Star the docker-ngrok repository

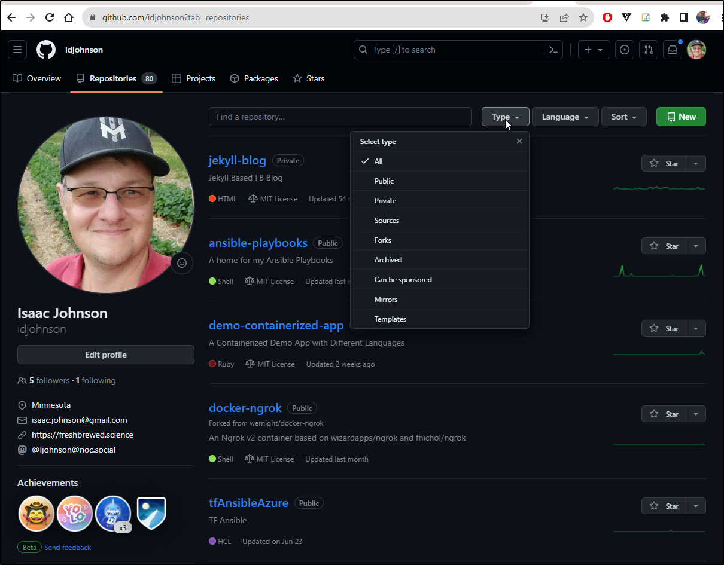click(x=664, y=414)
